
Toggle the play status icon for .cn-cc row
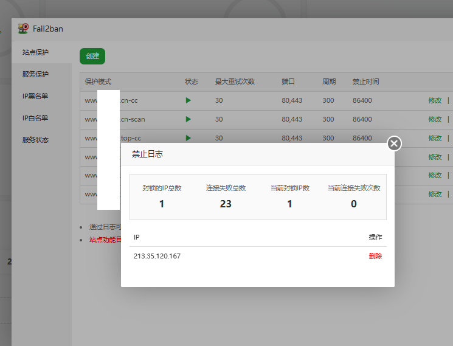click(x=188, y=100)
